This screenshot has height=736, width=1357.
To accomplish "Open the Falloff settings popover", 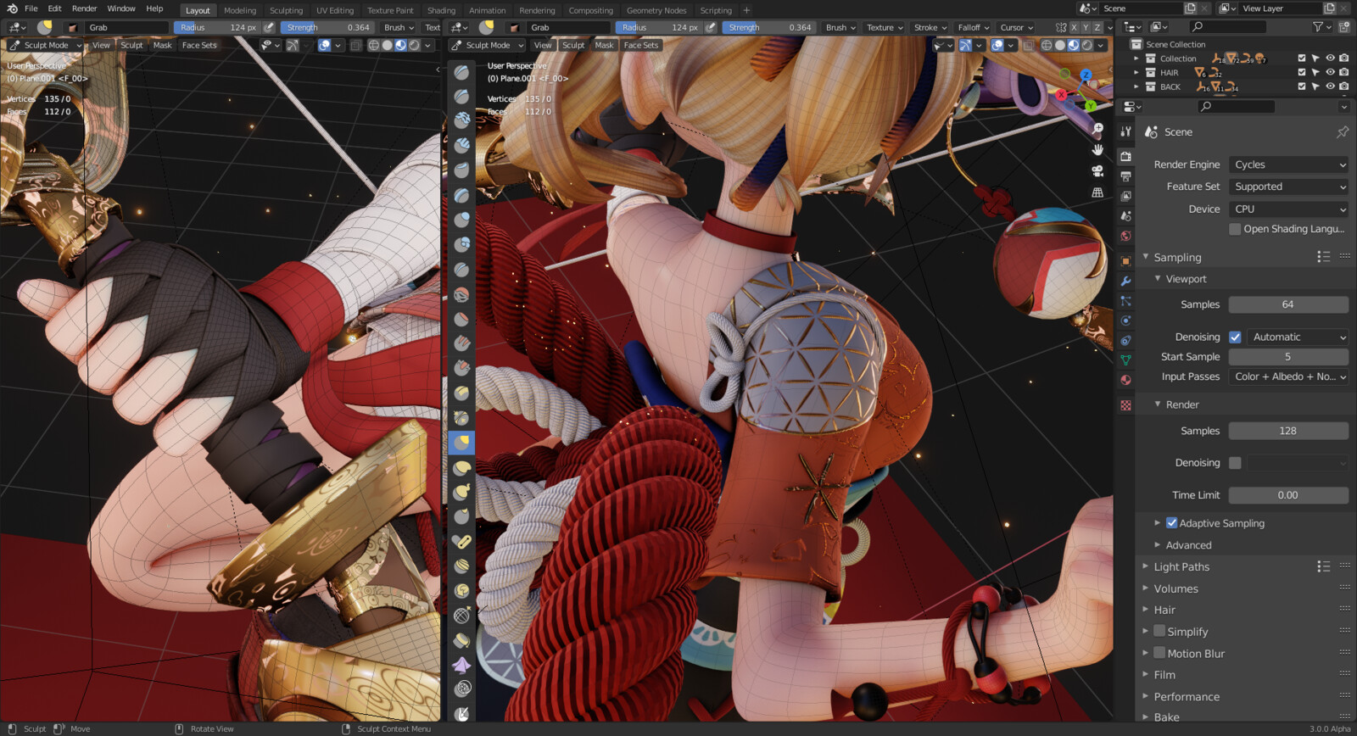I will click(974, 27).
